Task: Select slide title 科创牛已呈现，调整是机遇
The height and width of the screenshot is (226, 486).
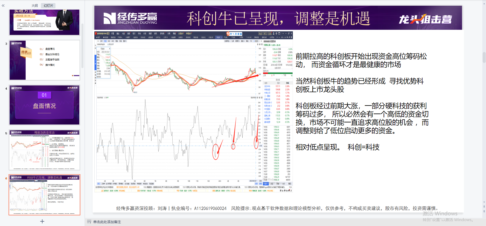Action: point(278,18)
